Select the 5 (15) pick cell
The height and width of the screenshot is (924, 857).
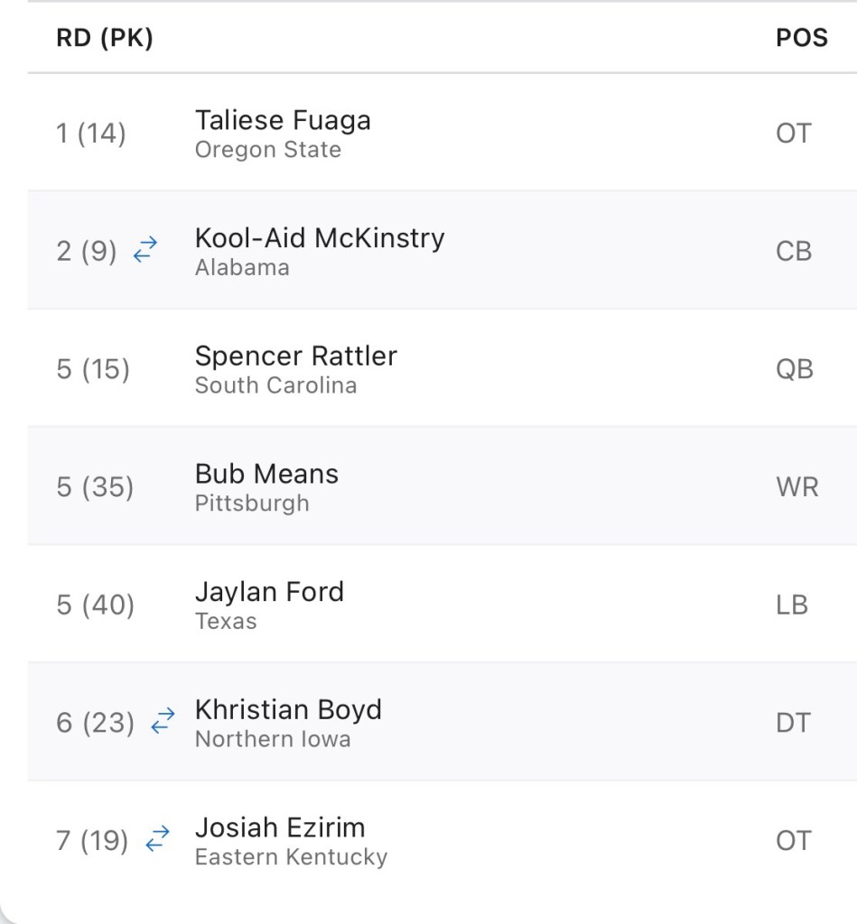coord(92,369)
